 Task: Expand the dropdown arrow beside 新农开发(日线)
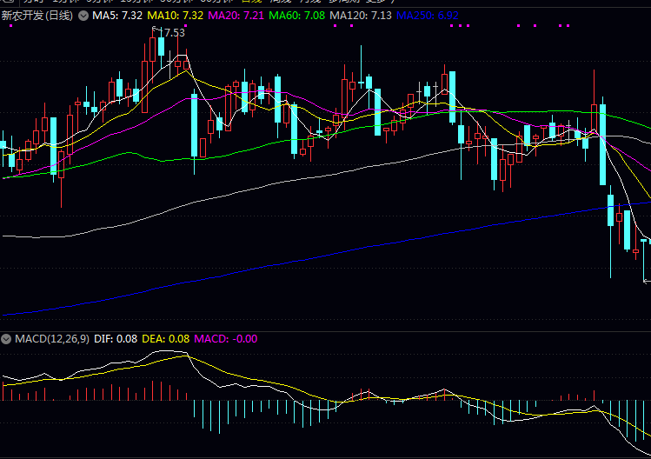click(x=83, y=16)
